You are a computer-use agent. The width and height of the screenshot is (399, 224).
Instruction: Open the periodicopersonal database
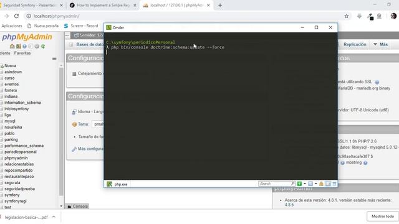pos(21,152)
